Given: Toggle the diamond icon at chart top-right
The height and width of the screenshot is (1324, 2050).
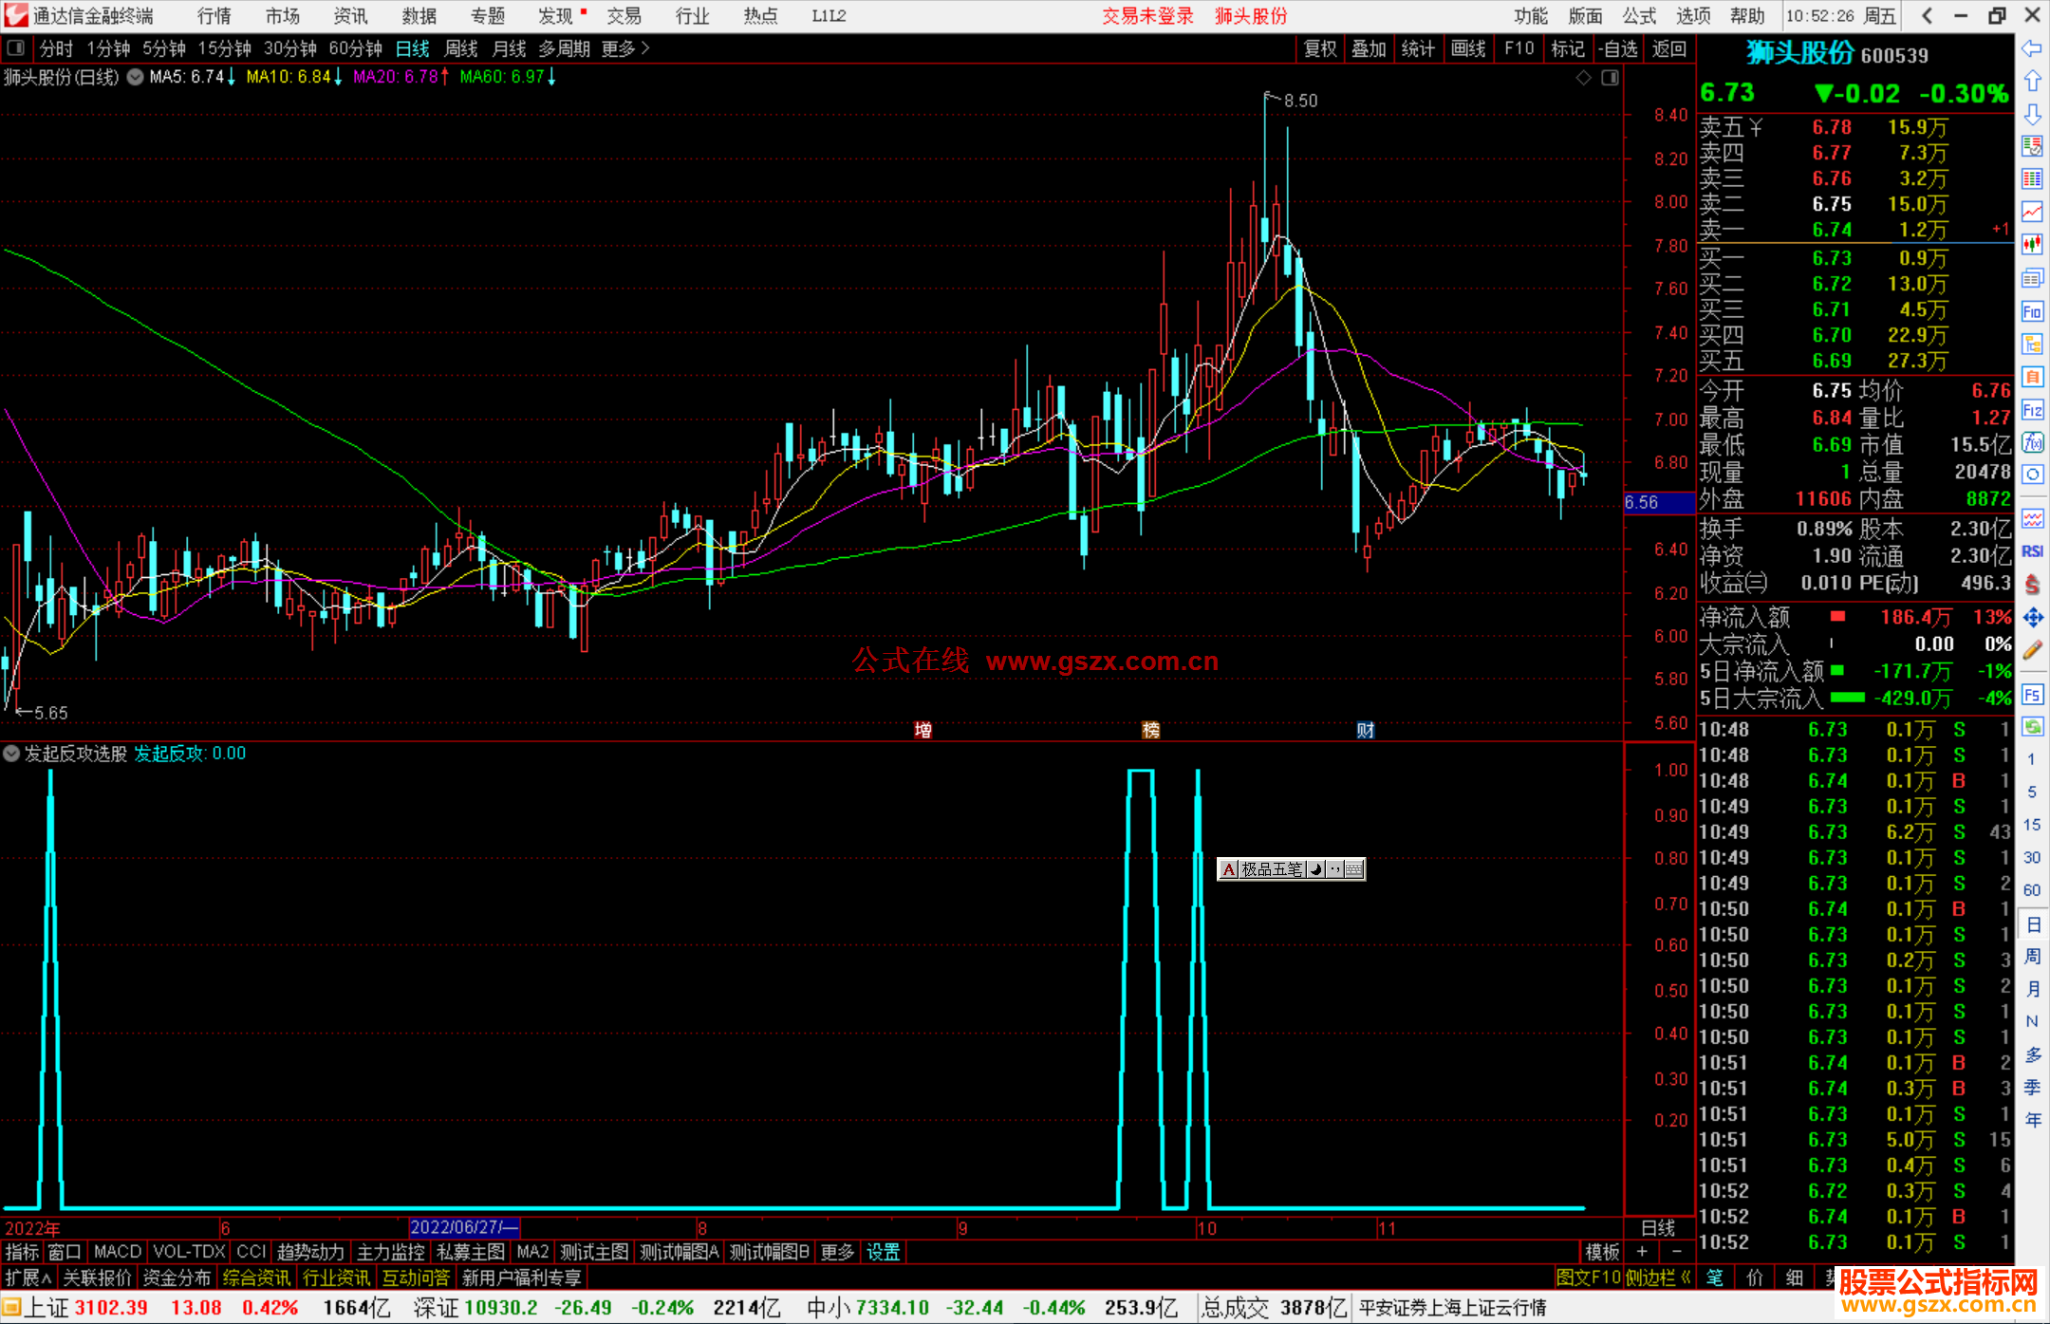Looking at the screenshot, I should (1584, 78).
